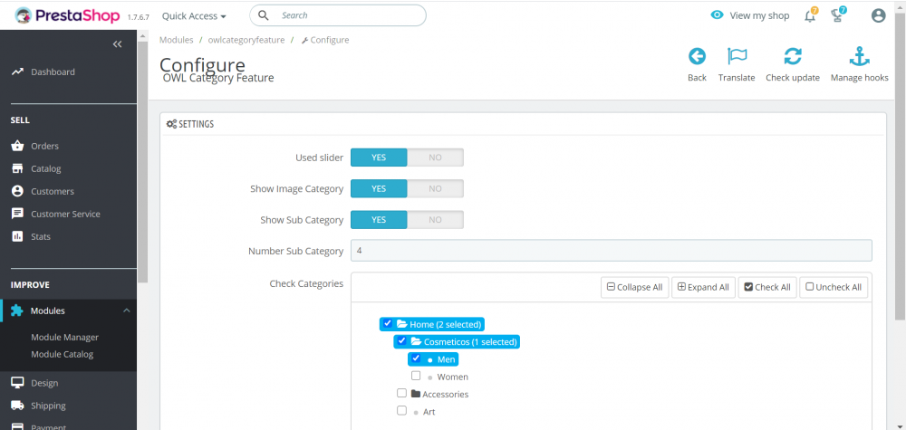Click into Number Sub Category field

click(x=612, y=251)
